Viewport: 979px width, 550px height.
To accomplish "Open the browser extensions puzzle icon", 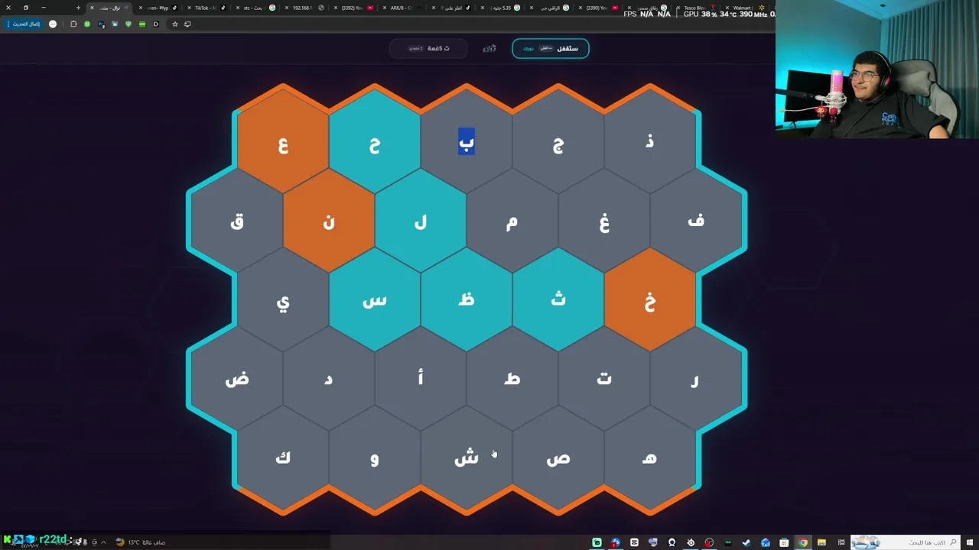I will [73, 24].
